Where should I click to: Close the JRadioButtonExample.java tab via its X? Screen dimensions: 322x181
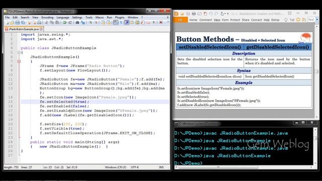(41, 29)
